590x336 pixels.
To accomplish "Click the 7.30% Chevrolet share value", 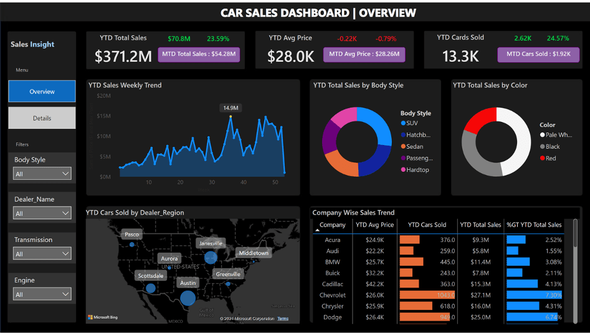I will click(553, 296).
